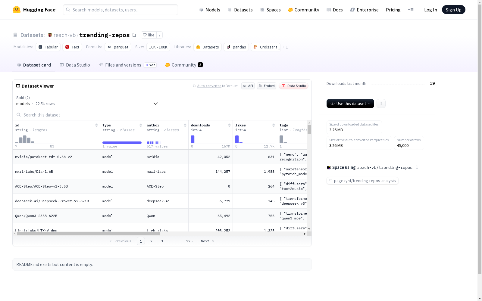Viewport: 482px width, 301px height.
Task: Click the table vertical scrollbar thumb
Action: tap(309, 129)
